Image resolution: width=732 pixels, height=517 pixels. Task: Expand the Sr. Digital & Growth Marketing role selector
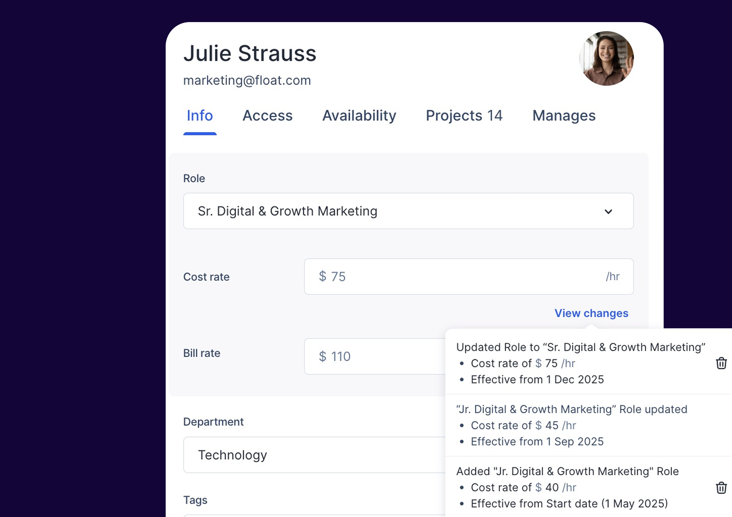(x=408, y=211)
